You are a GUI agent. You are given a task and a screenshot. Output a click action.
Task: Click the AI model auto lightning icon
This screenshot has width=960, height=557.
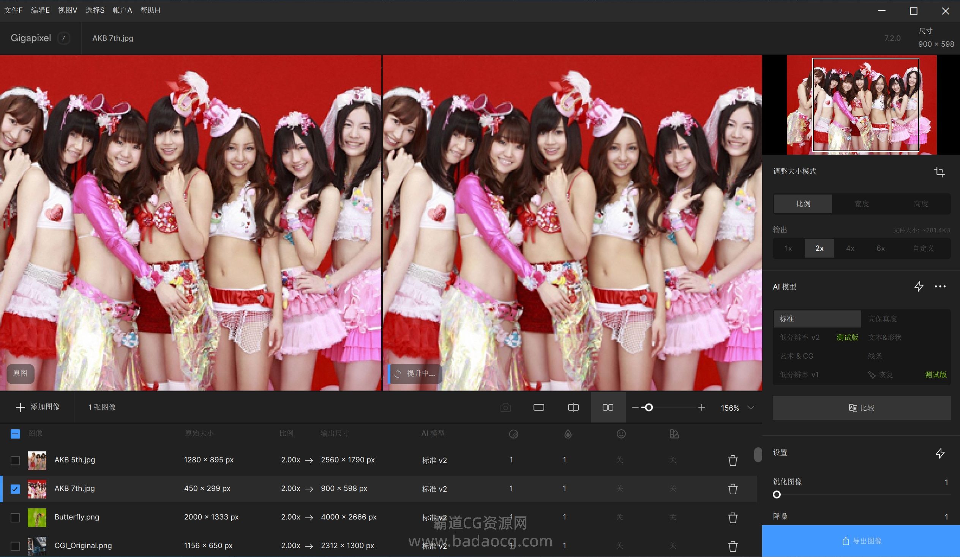pos(919,287)
